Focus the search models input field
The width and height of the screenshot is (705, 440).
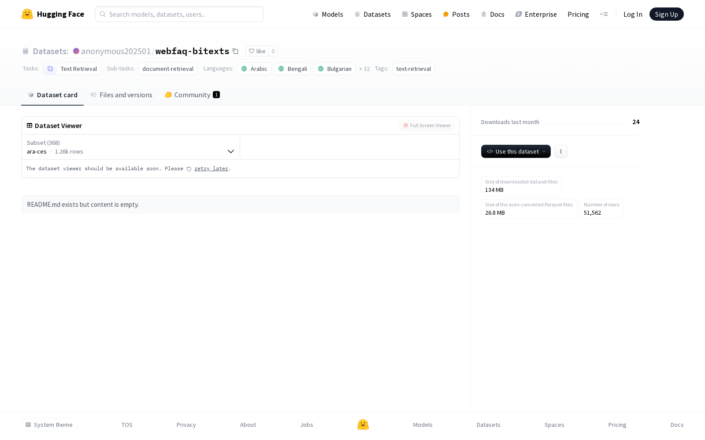[179, 14]
